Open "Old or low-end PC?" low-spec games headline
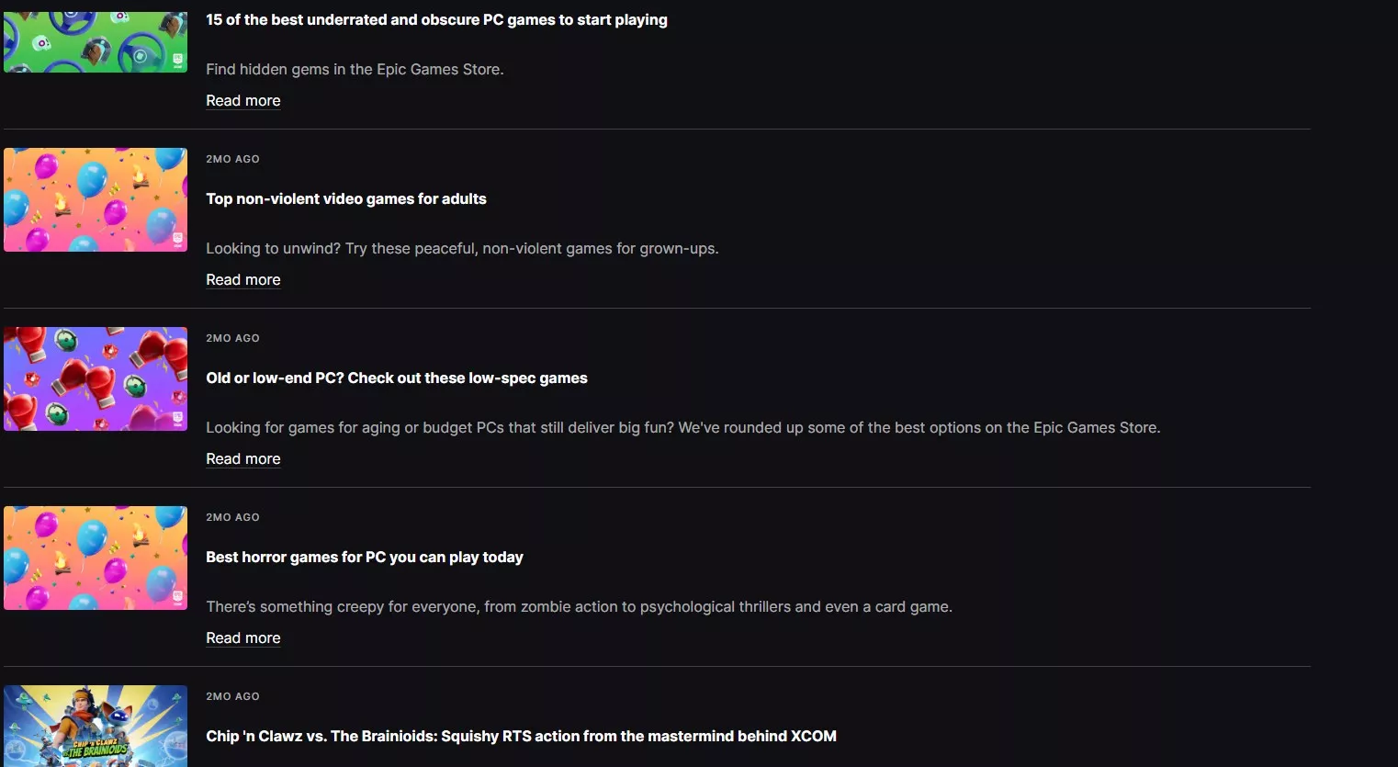The image size is (1398, 767). (397, 378)
